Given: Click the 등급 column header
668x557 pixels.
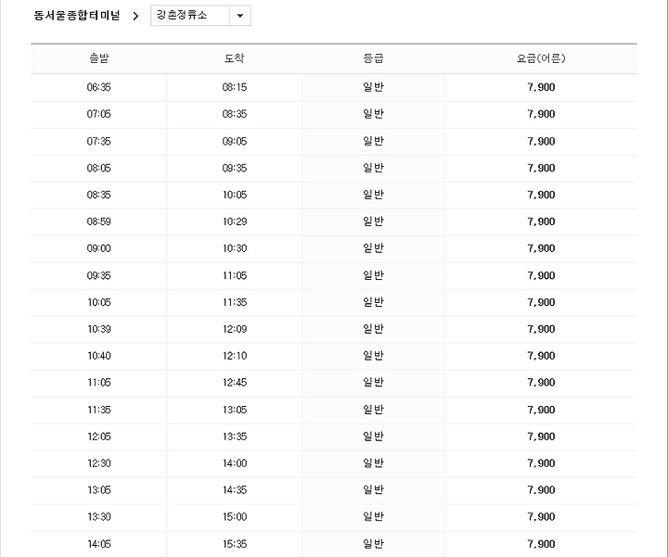Looking at the screenshot, I should [x=373, y=58].
